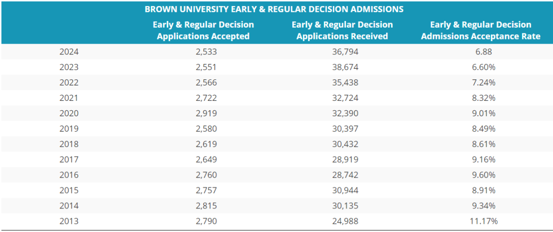
Task: Click the Applications Received column header
Action: click(x=342, y=30)
